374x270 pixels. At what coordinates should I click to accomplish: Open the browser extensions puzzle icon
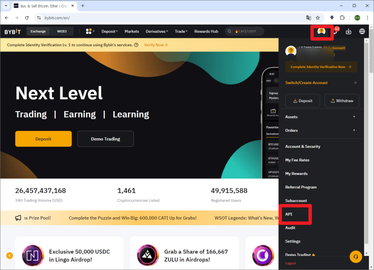(342, 18)
